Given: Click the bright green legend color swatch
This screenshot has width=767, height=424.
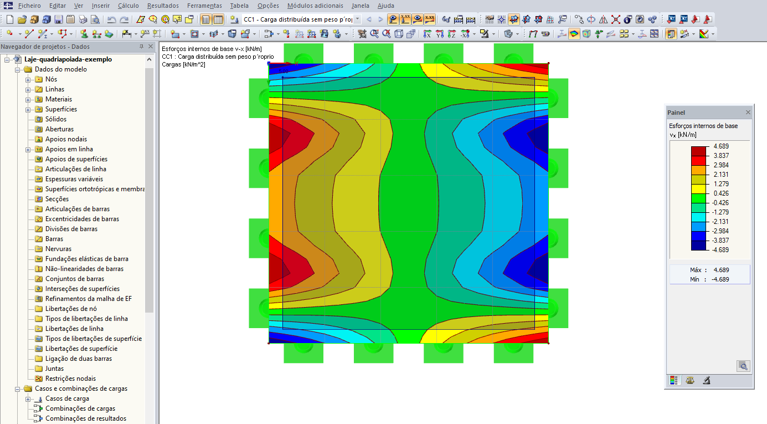Looking at the screenshot, I should click(x=699, y=198).
